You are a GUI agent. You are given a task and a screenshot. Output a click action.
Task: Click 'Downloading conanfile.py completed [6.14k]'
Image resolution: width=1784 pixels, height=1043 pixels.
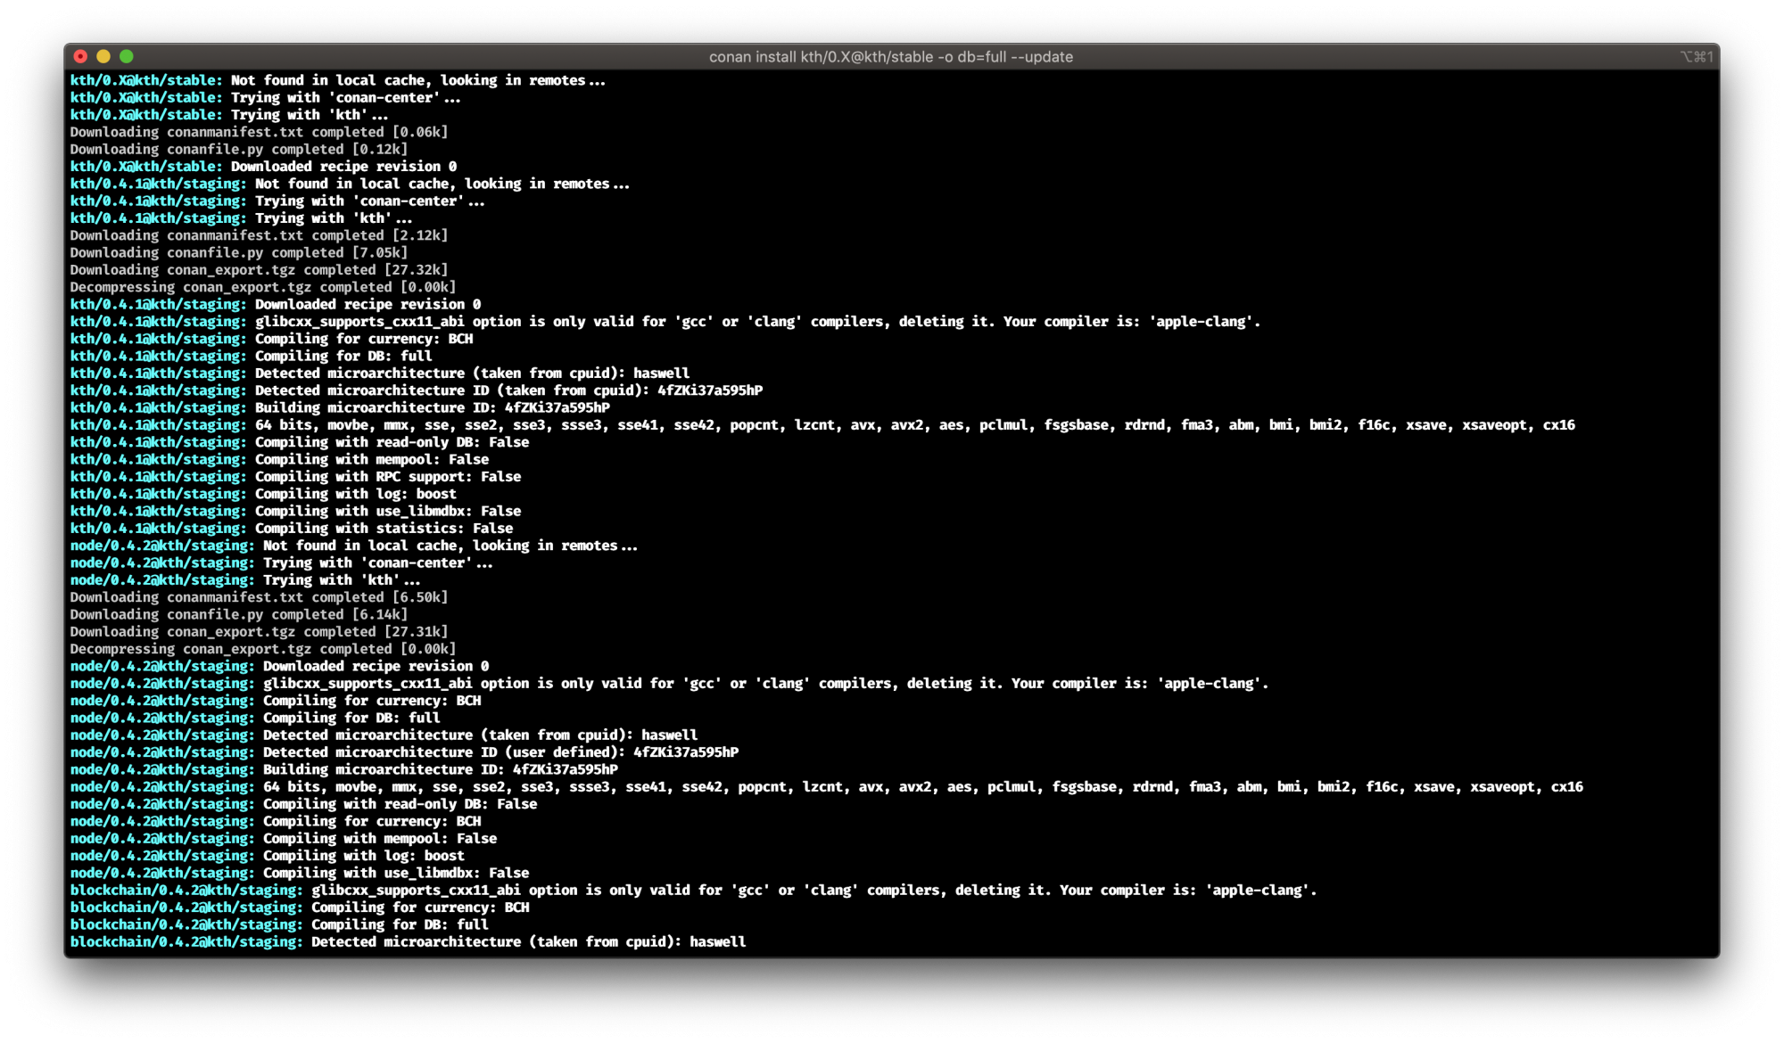tap(239, 615)
